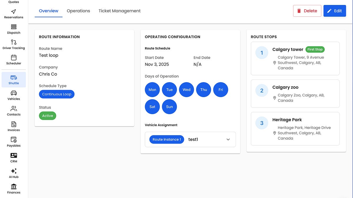Select the Shuttle bus icon

pyautogui.click(x=14, y=77)
